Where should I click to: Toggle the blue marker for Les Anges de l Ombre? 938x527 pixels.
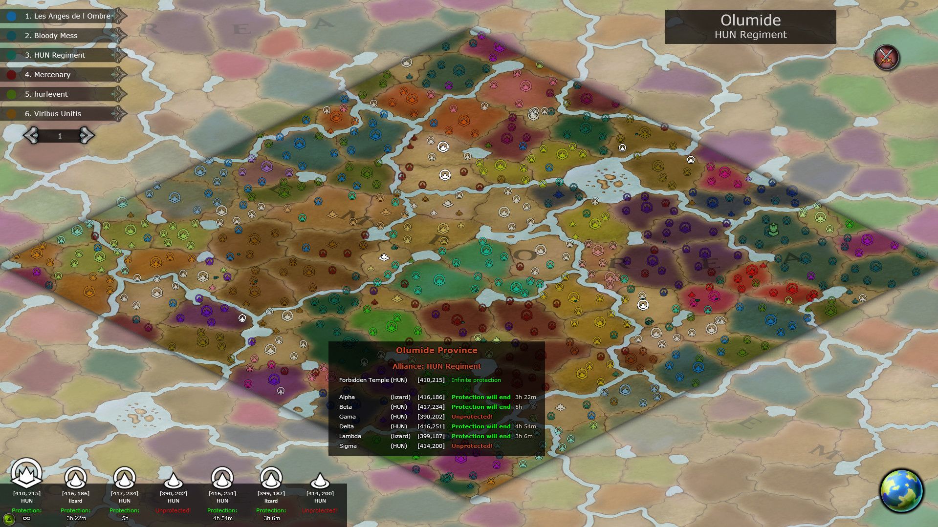(11, 16)
